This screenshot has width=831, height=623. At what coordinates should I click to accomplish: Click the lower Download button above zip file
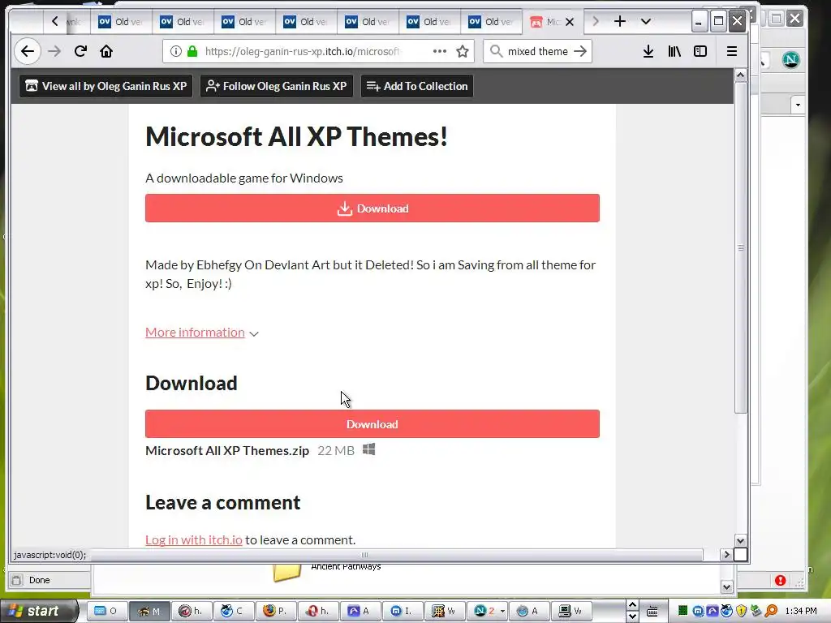coord(372,423)
